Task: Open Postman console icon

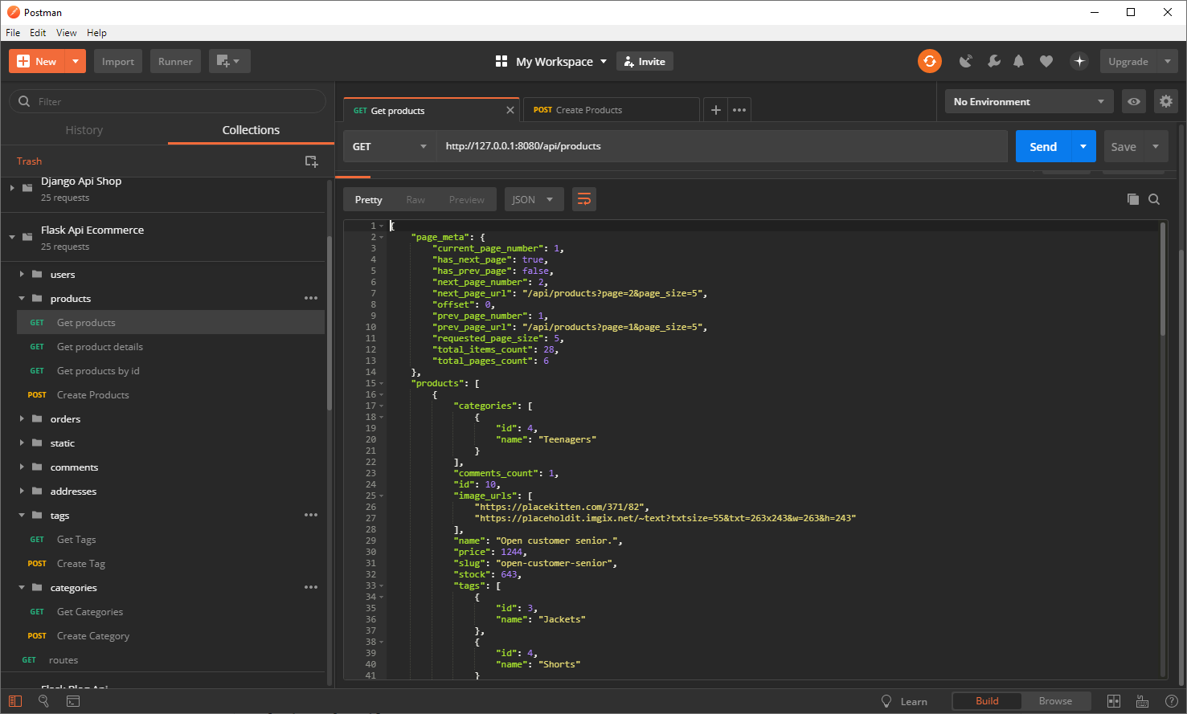Action: click(x=73, y=701)
